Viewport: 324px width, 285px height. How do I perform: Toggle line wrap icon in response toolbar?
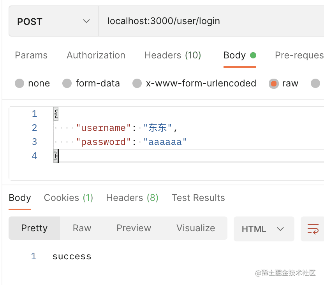[313, 229]
